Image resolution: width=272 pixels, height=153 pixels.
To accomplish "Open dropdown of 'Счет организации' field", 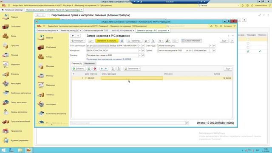I will [x=140, y=45].
